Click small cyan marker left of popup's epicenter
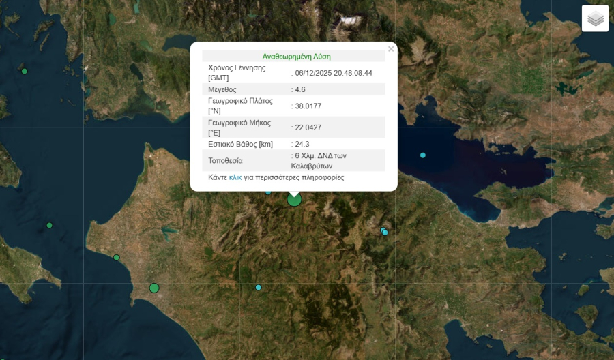This screenshot has height=360, width=614. pyautogui.click(x=268, y=192)
